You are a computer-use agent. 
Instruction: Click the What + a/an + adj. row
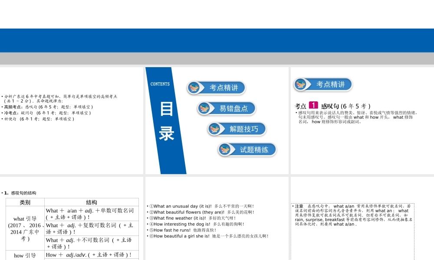[x=92, y=214]
